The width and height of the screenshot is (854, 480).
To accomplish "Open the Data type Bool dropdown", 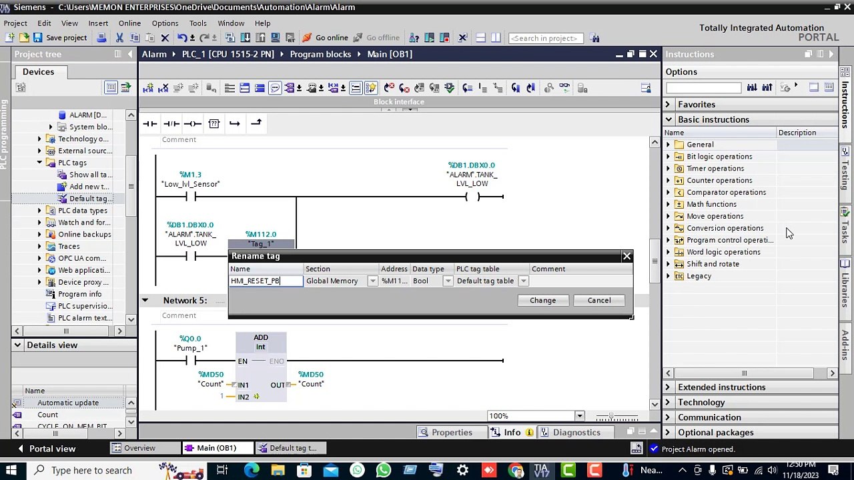I will [448, 281].
